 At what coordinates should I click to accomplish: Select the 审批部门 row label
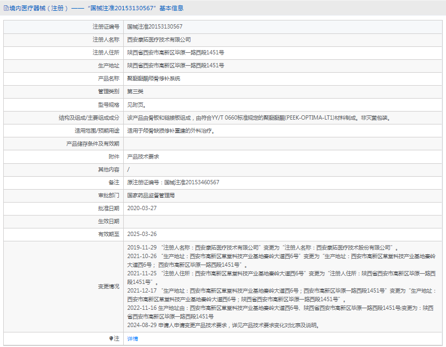coord(109,196)
